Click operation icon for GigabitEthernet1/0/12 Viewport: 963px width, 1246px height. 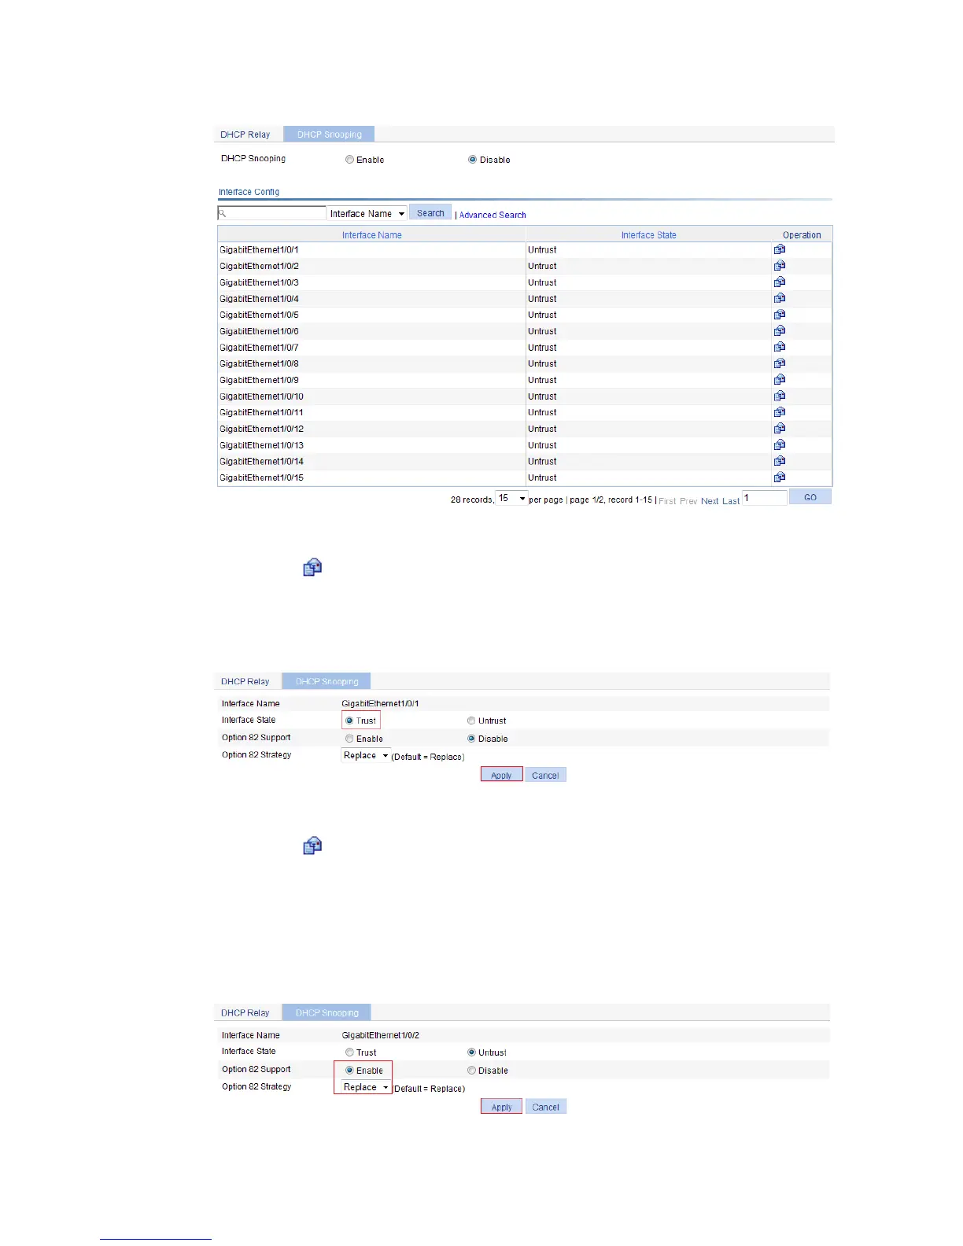[780, 429]
